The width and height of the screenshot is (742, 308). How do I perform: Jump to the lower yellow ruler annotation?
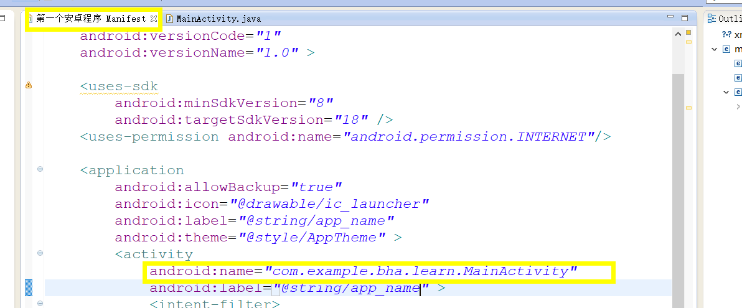coord(688,108)
